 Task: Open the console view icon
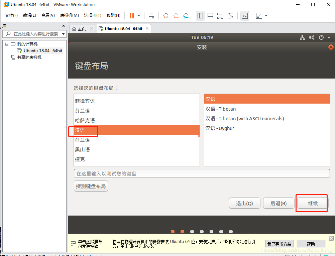pyautogui.click(x=245, y=16)
